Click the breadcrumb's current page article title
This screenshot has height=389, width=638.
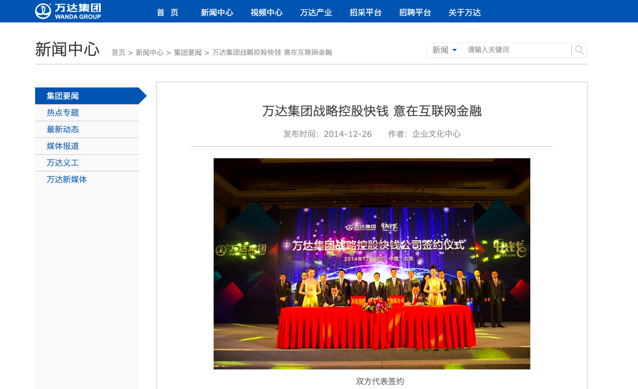click(x=272, y=52)
